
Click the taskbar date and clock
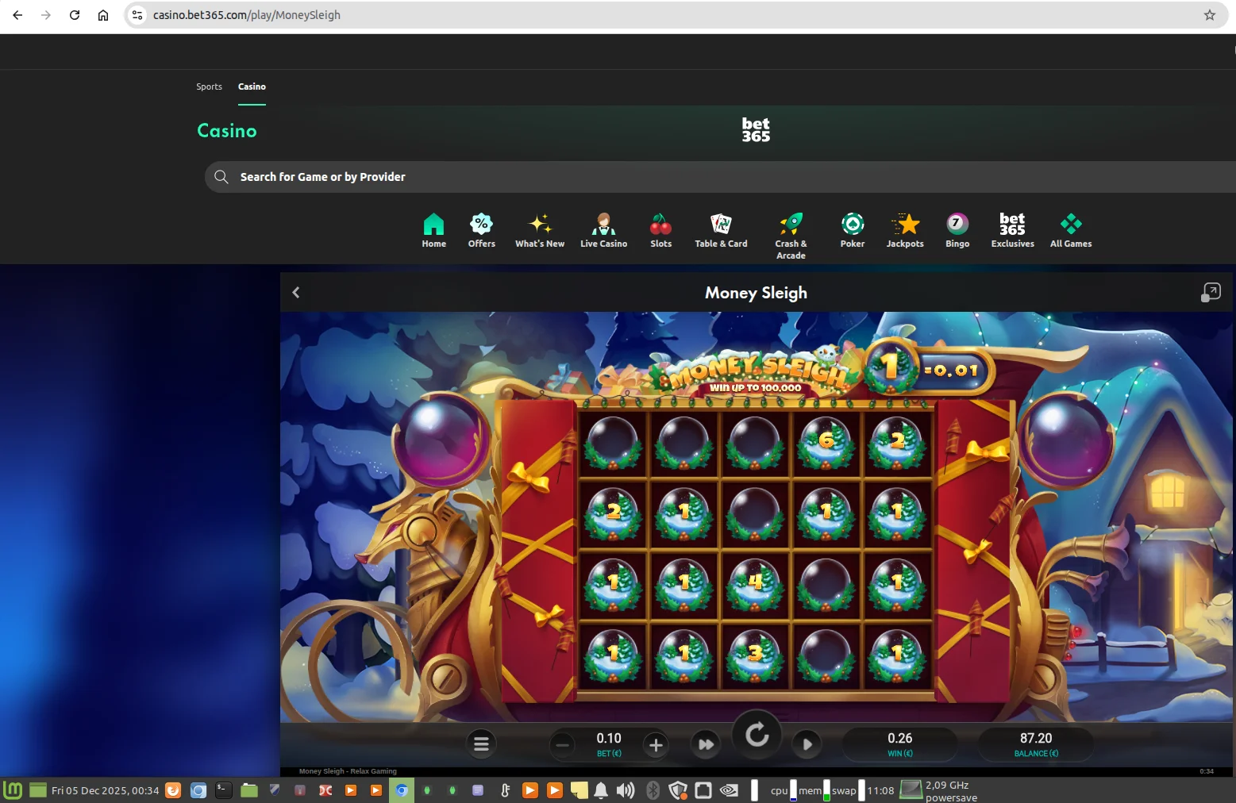105,791
